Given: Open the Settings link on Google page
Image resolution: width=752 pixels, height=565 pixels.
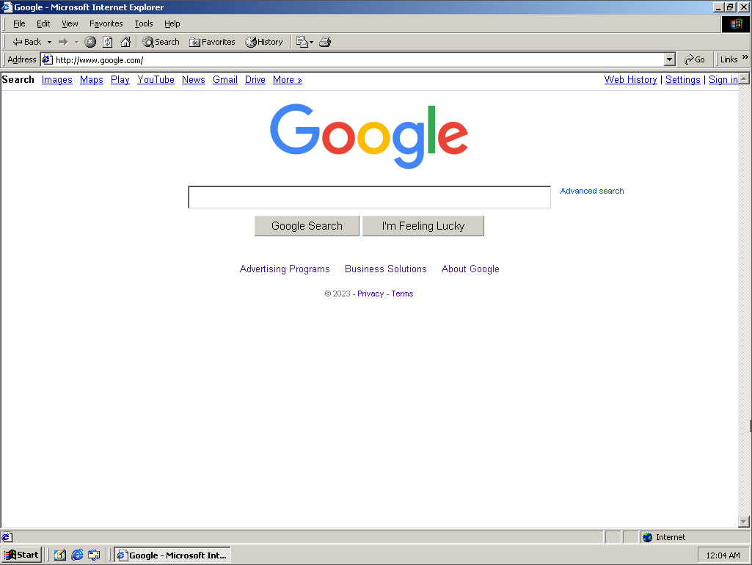Looking at the screenshot, I should [682, 80].
